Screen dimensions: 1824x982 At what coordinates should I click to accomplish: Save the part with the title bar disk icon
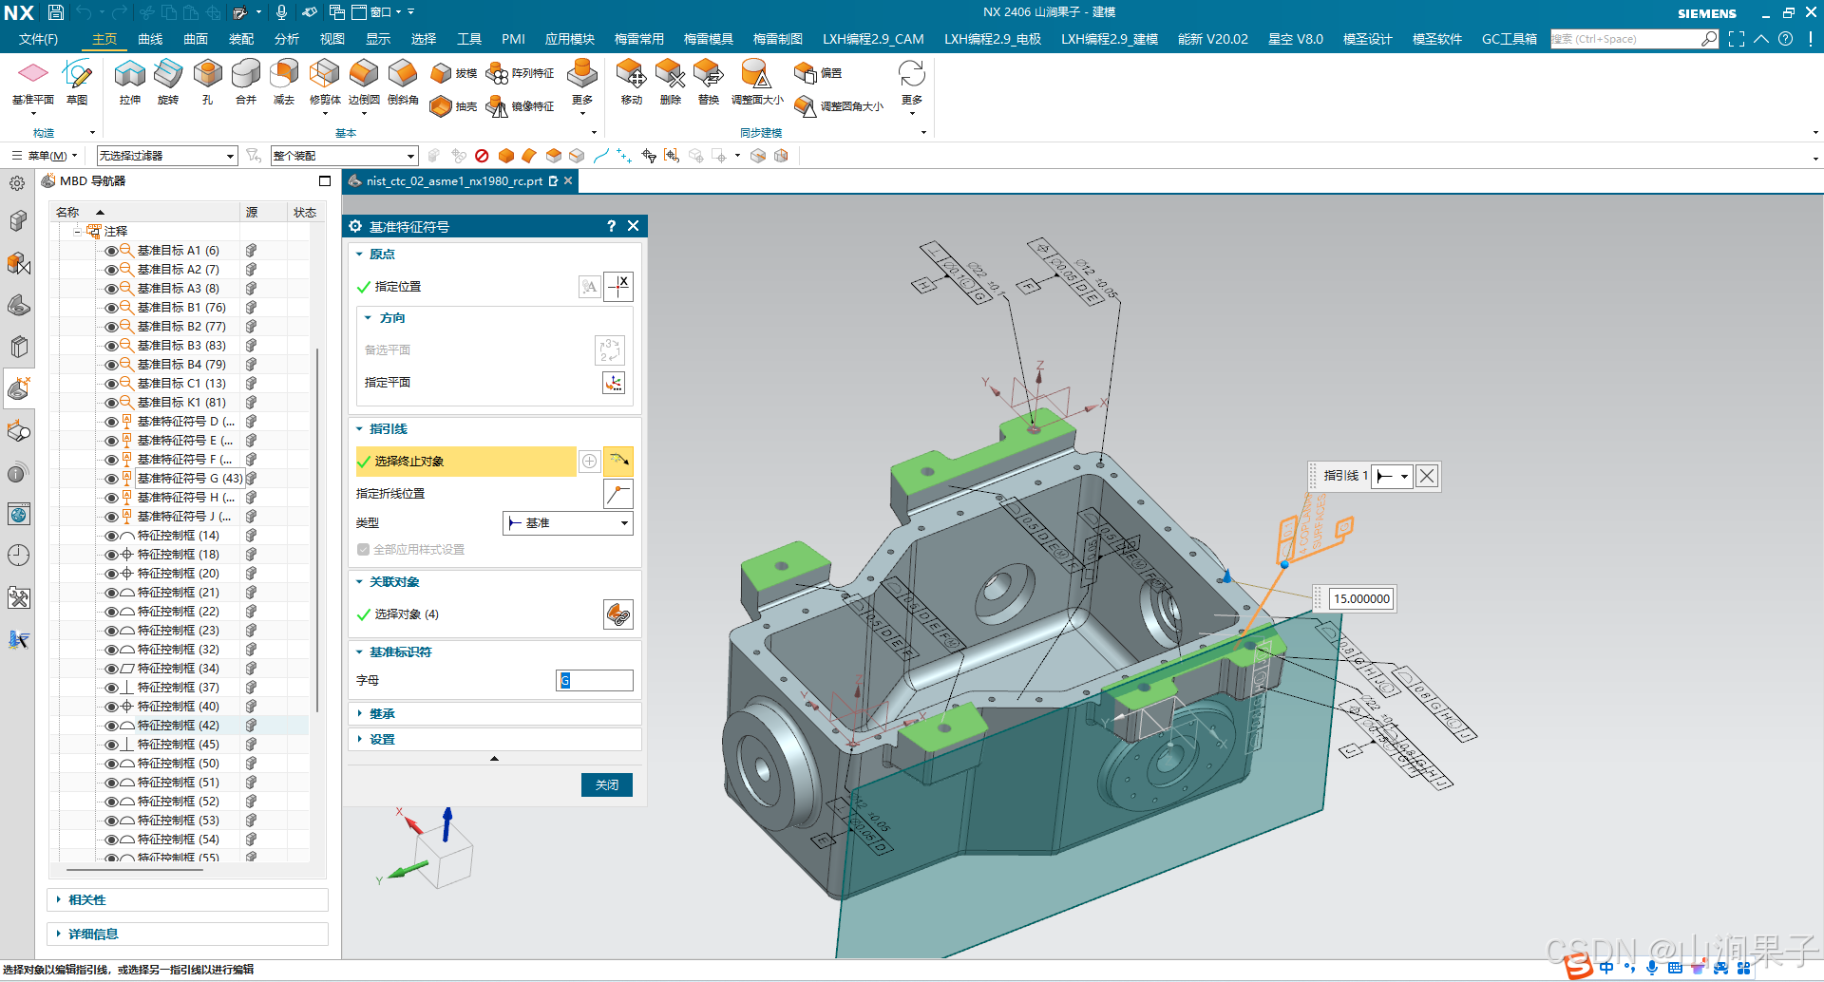tap(56, 12)
